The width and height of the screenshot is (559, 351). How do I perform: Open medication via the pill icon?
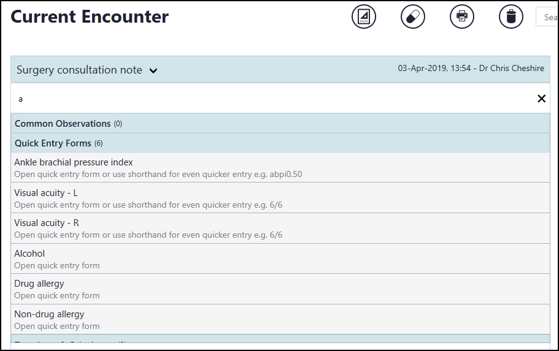tap(413, 17)
